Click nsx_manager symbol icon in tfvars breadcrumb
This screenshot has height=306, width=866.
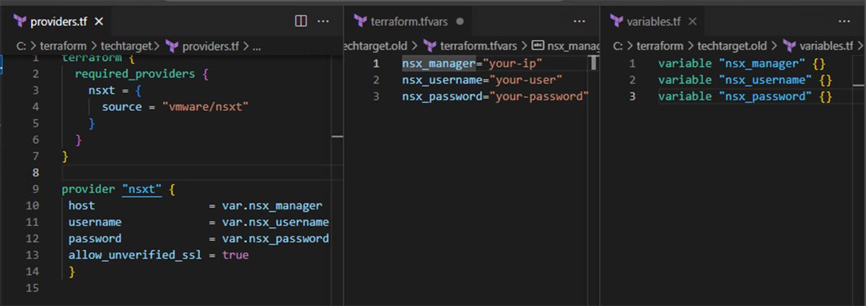[x=538, y=47]
